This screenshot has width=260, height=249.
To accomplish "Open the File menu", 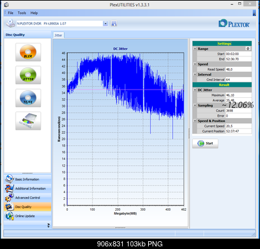I will tap(10, 13).
